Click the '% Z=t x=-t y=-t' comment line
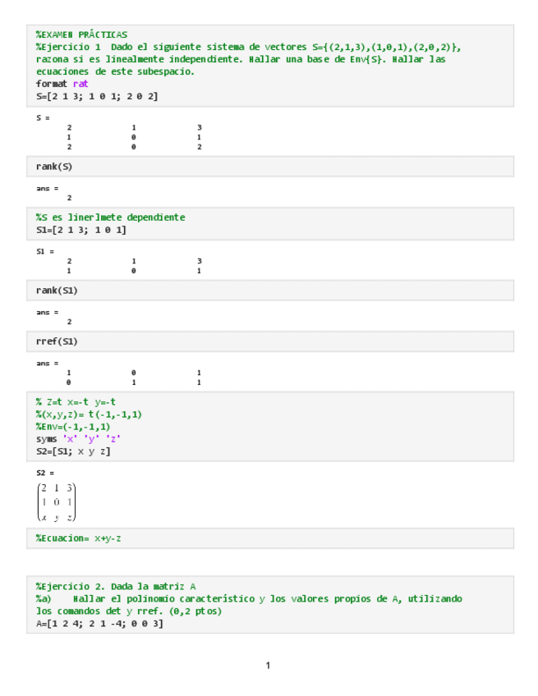Screen dimensions: 538x696 [x=76, y=402]
